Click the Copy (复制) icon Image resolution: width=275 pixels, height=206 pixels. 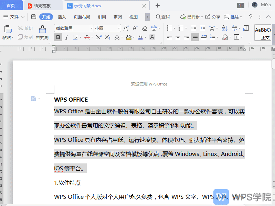(x=20, y=37)
